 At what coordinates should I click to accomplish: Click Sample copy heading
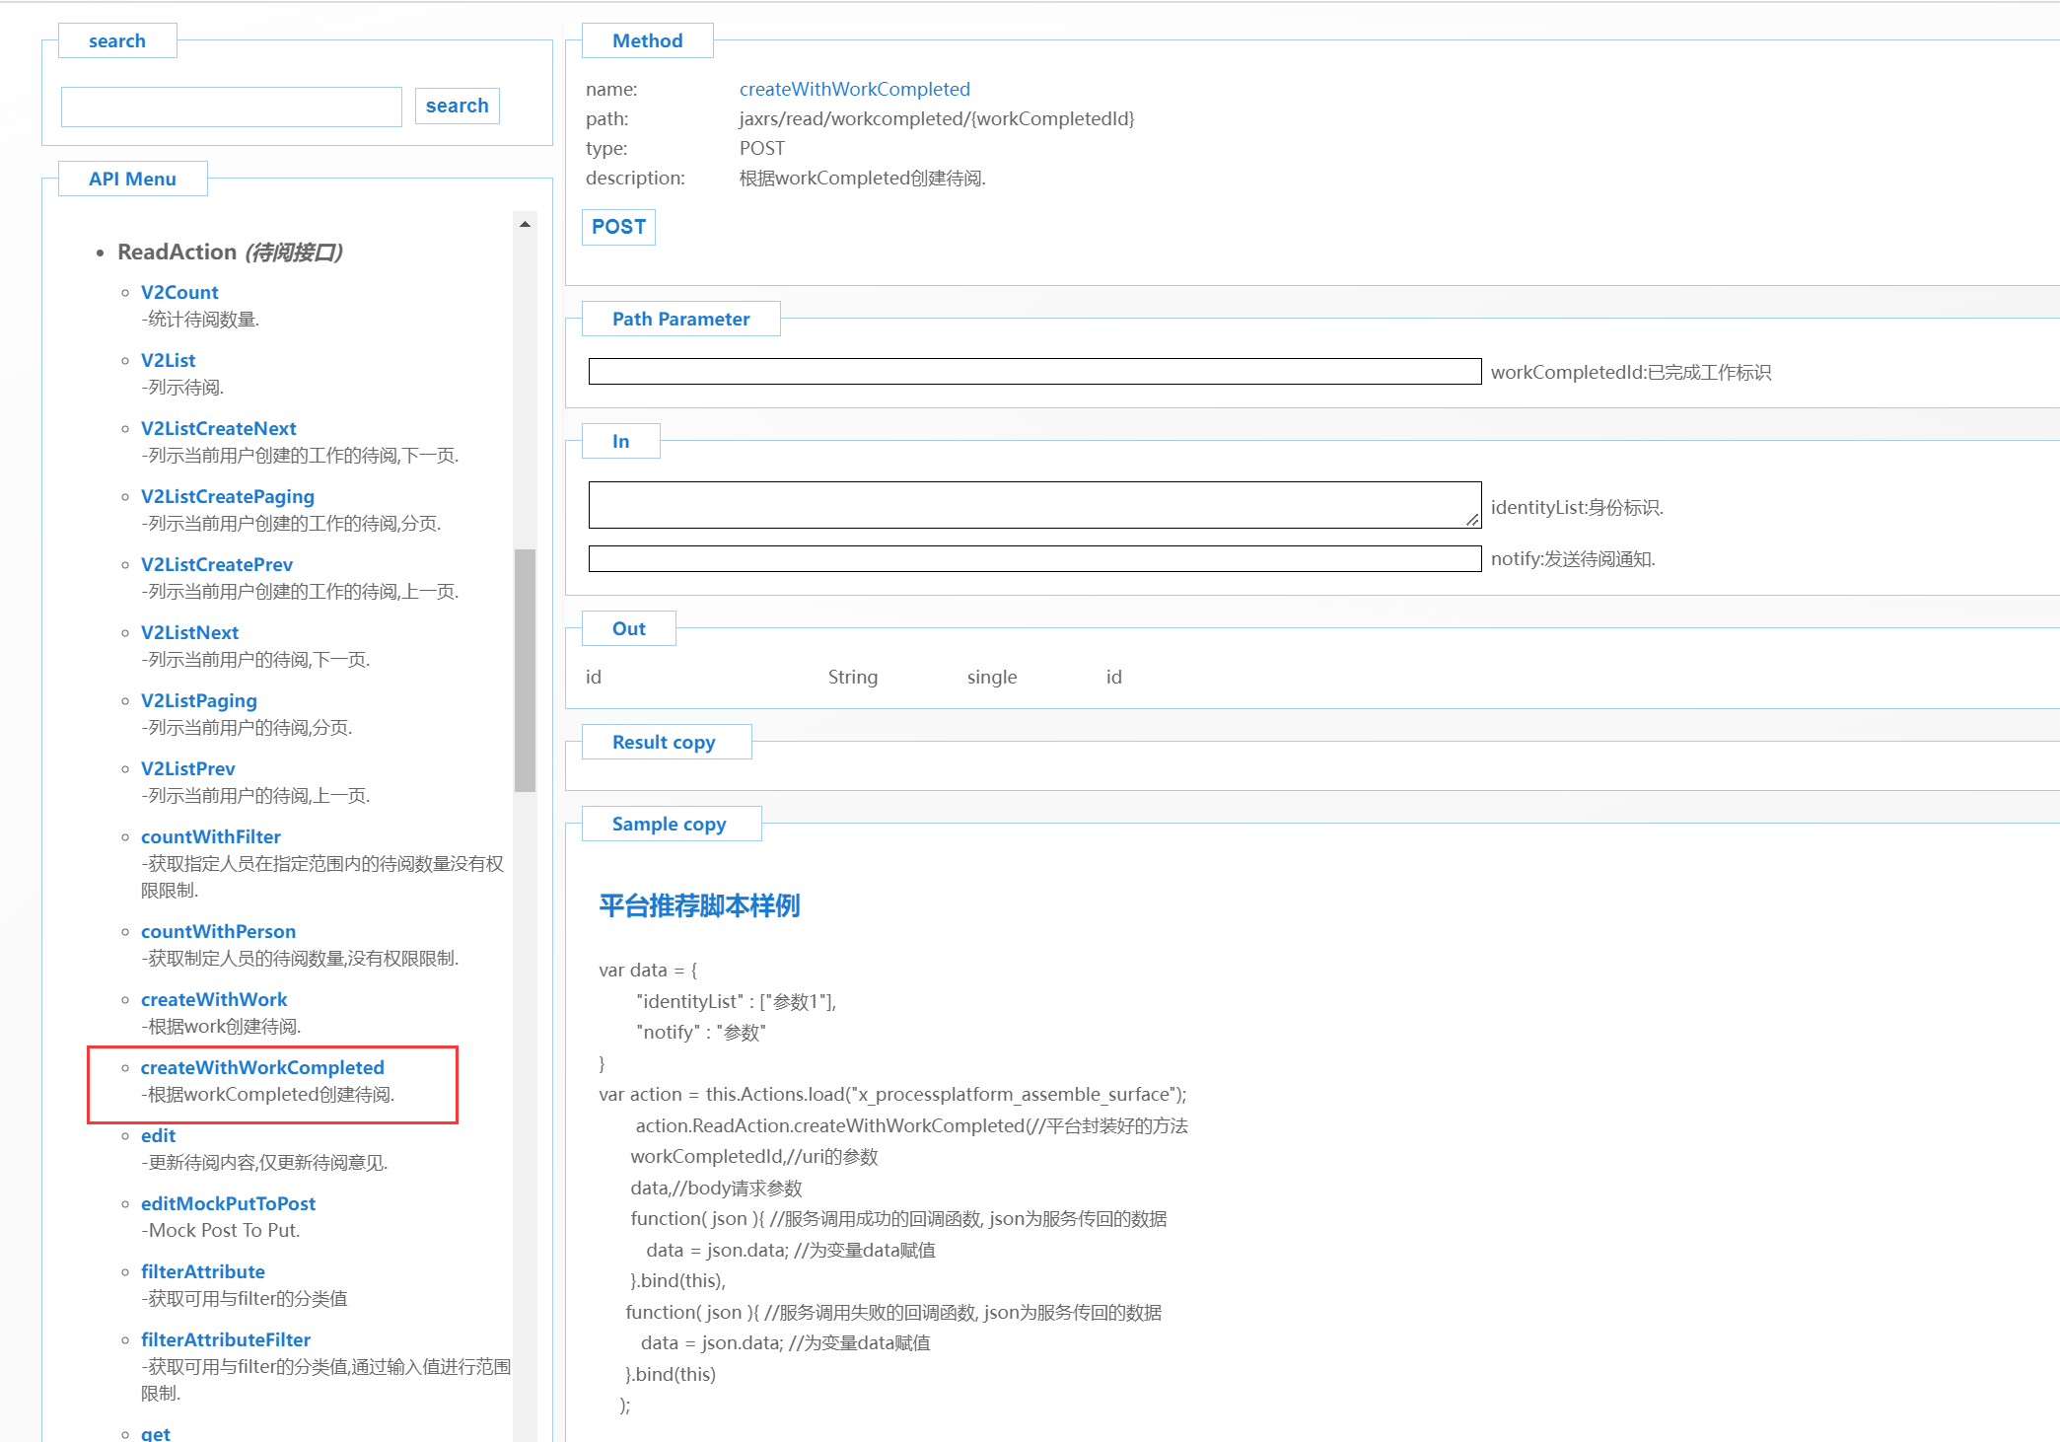[x=669, y=824]
